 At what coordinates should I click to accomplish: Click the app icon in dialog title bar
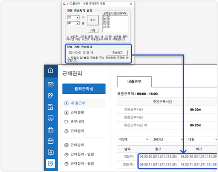tap(64, 4)
